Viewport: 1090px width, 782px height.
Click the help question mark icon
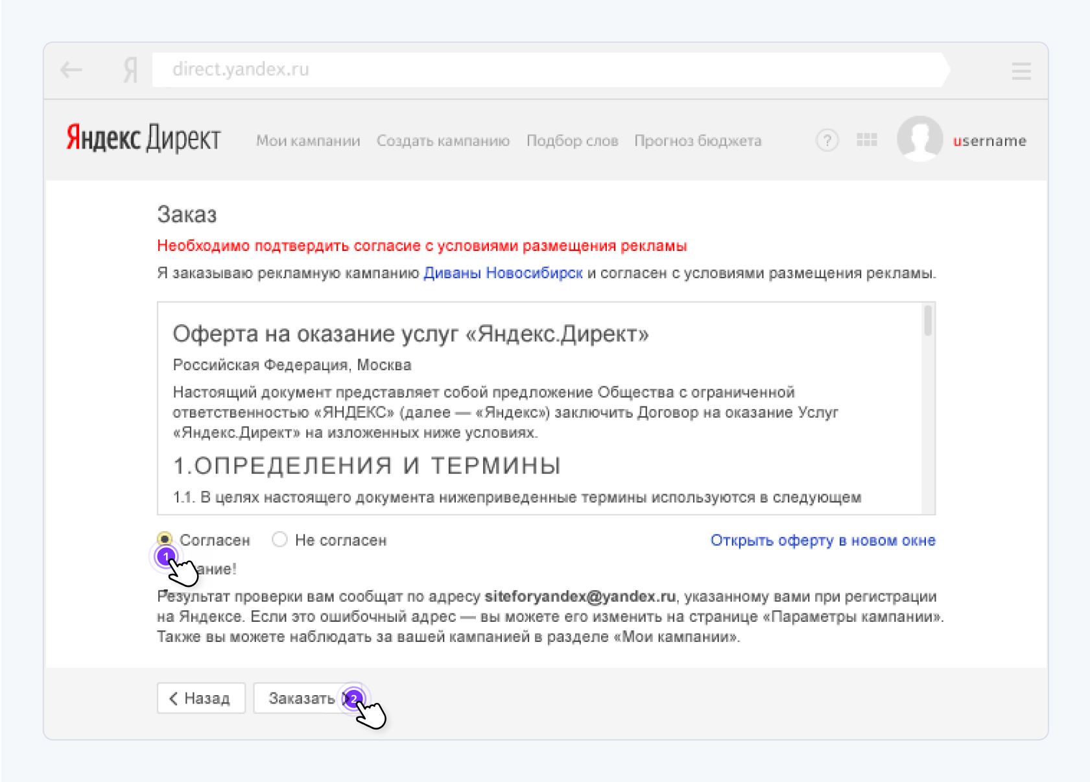click(827, 140)
